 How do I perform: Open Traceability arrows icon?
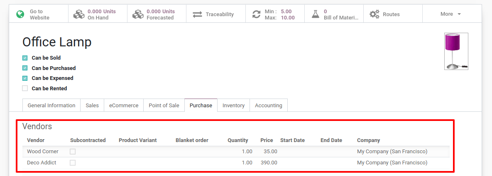tap(197, 14)
